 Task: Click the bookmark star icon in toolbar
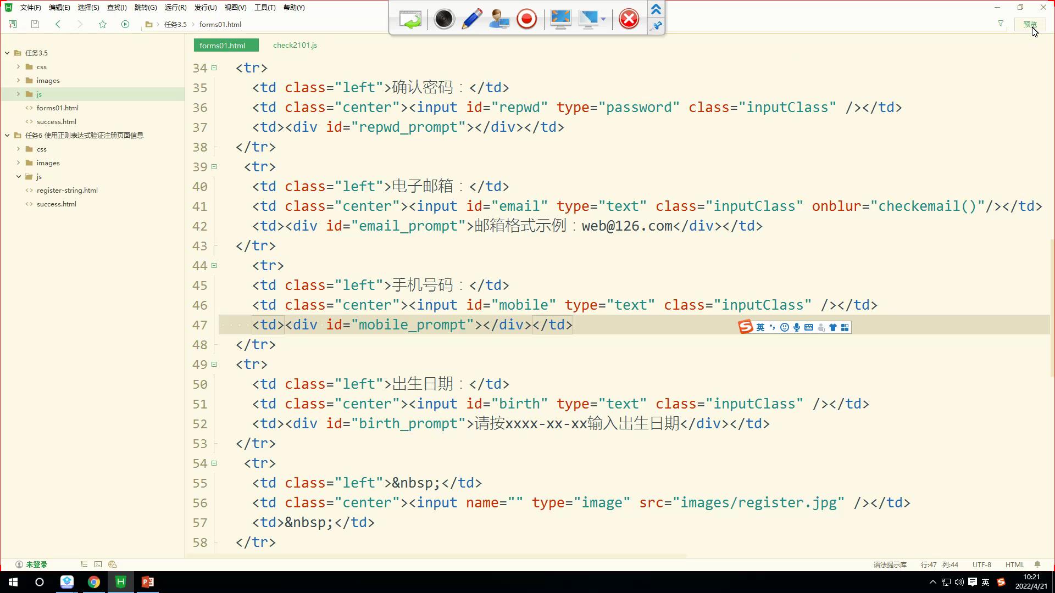pos(103,24)
